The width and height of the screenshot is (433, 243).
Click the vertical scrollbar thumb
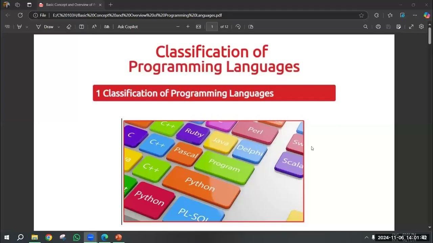(x=430, y=35)
